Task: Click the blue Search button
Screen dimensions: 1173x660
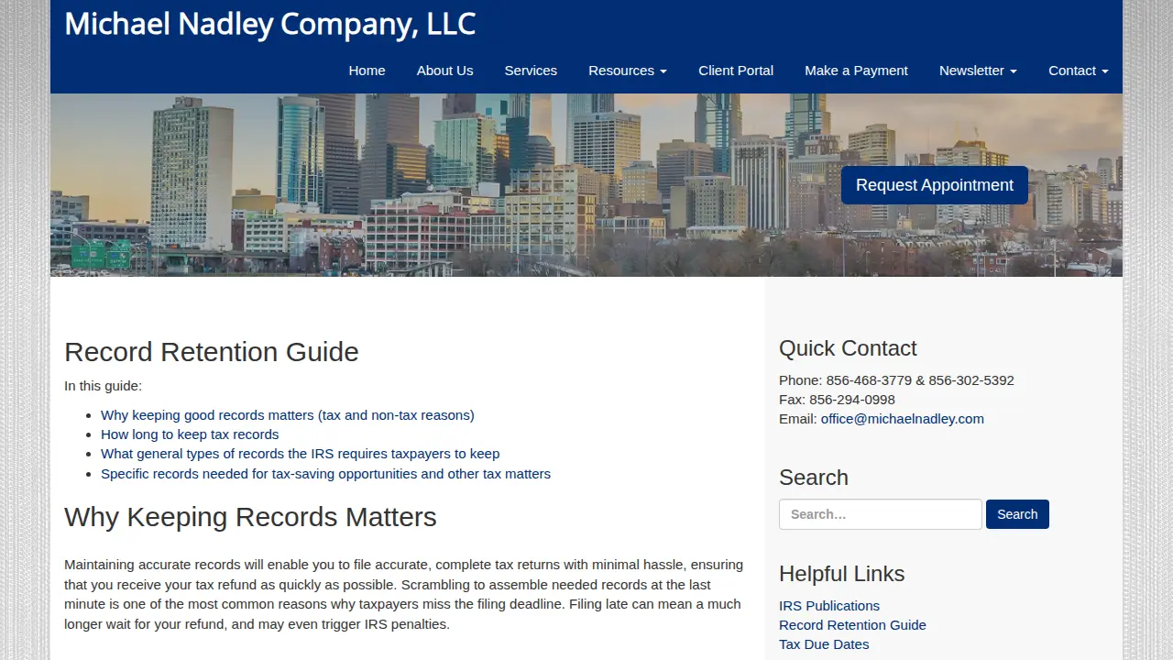Action: [x=1017, y=514]
